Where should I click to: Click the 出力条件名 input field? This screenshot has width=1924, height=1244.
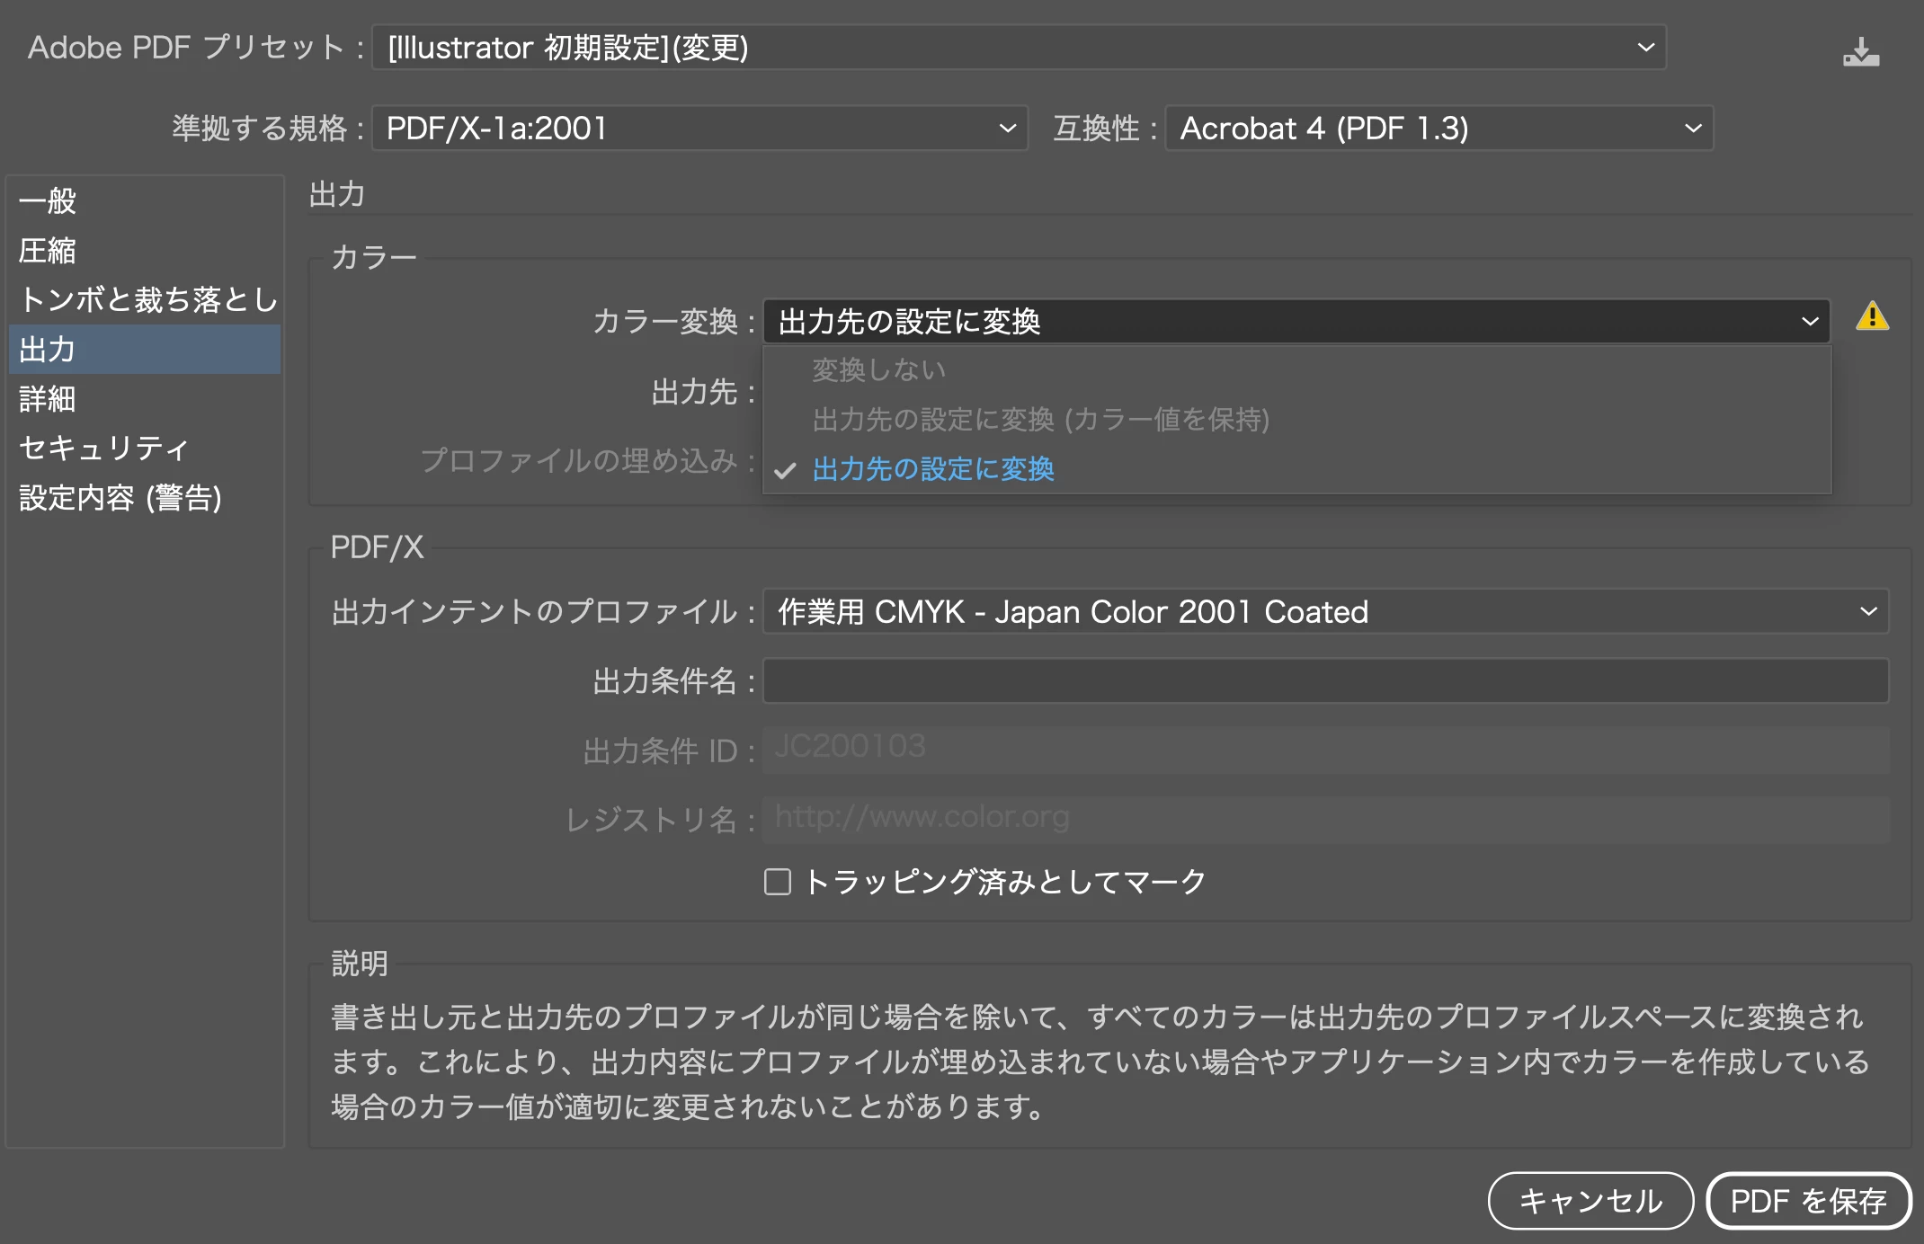[x=1325, y=681]
